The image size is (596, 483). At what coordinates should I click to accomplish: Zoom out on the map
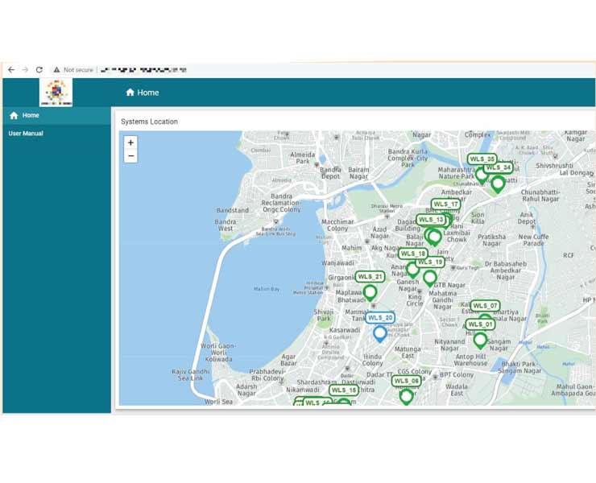[130, 156]
